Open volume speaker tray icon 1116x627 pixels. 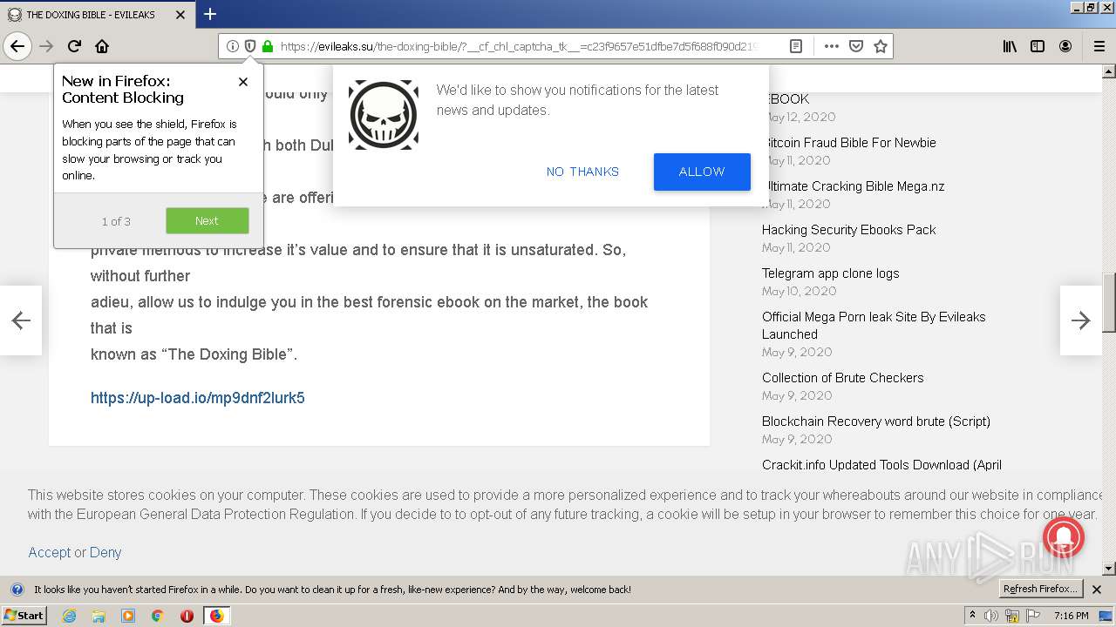click(991, 616)
